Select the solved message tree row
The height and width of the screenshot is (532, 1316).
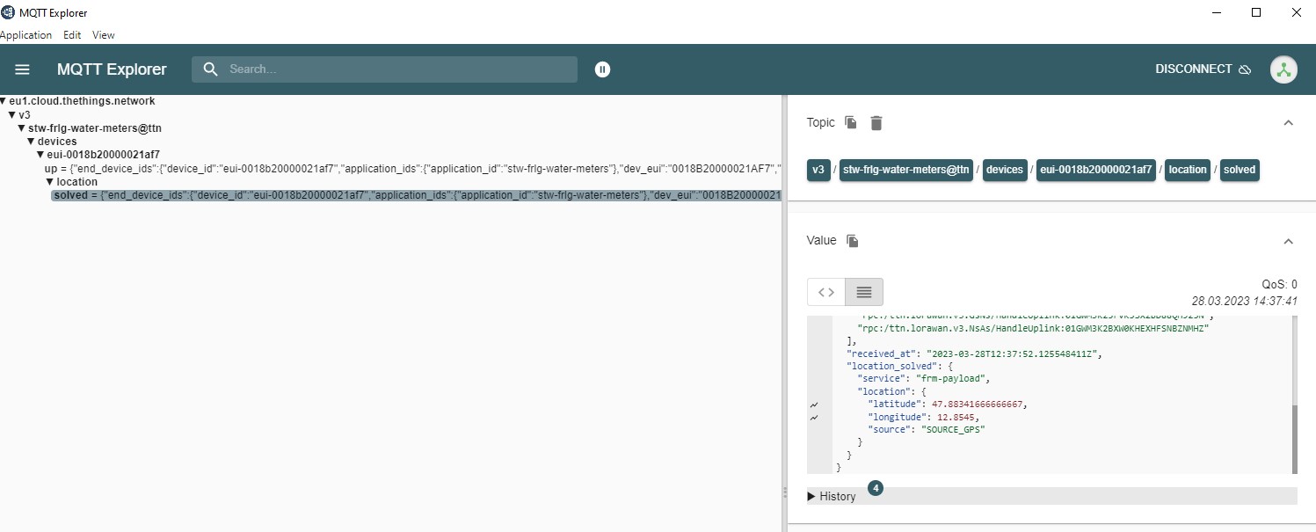coord(417,195)
